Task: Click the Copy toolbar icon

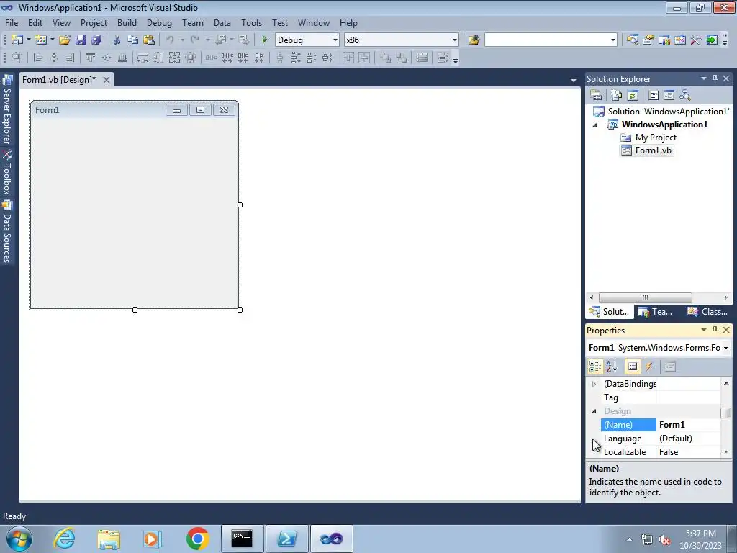Action: click(x=133, y=40)
